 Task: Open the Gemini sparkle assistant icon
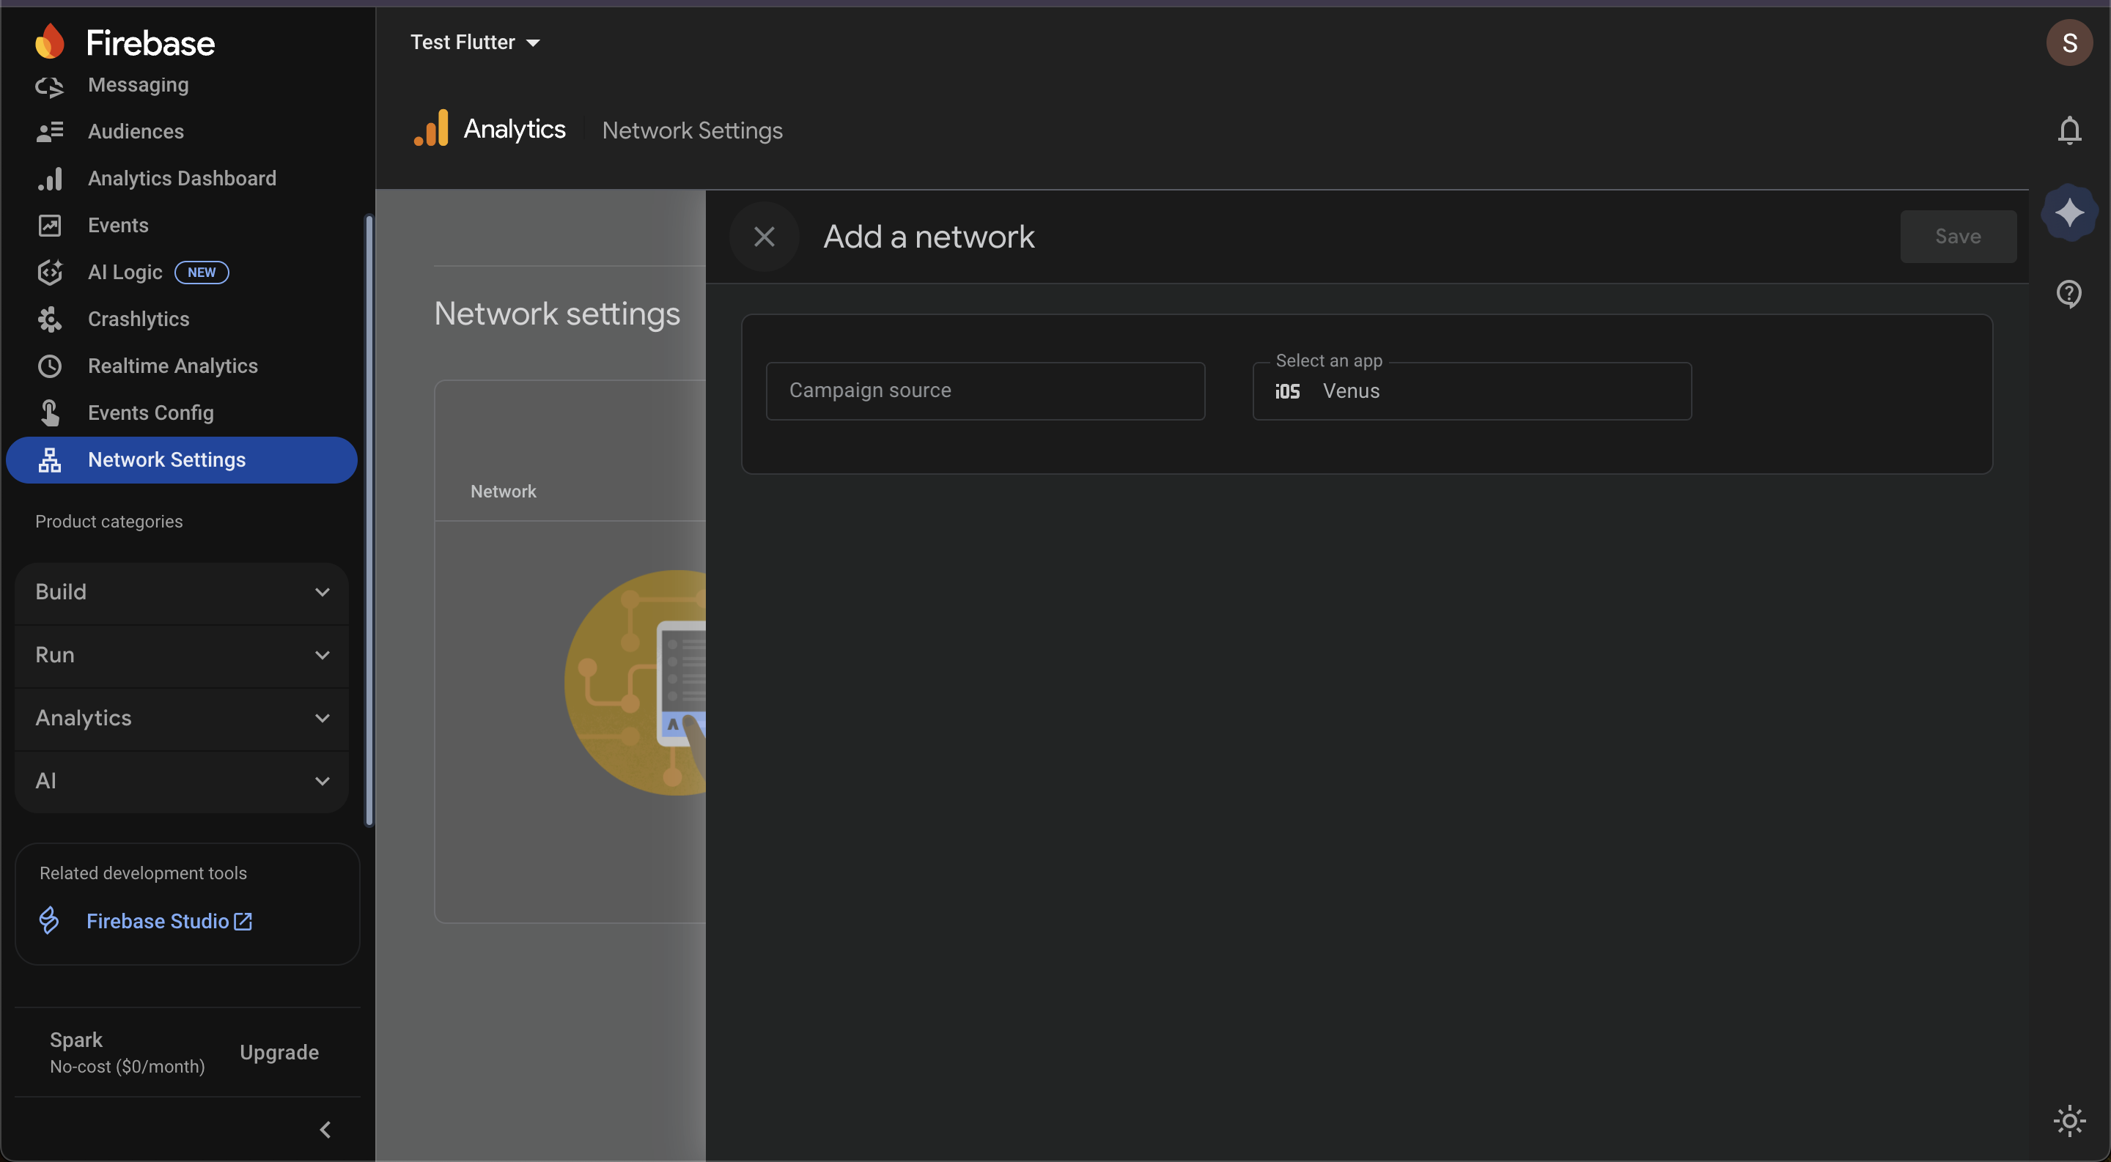click(x=2068, y=213)
